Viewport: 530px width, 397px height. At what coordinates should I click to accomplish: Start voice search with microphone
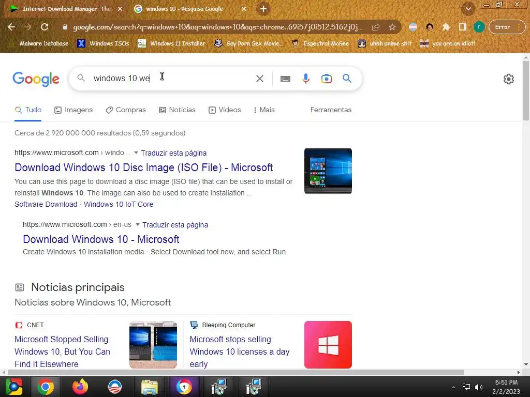click(305, 79)
